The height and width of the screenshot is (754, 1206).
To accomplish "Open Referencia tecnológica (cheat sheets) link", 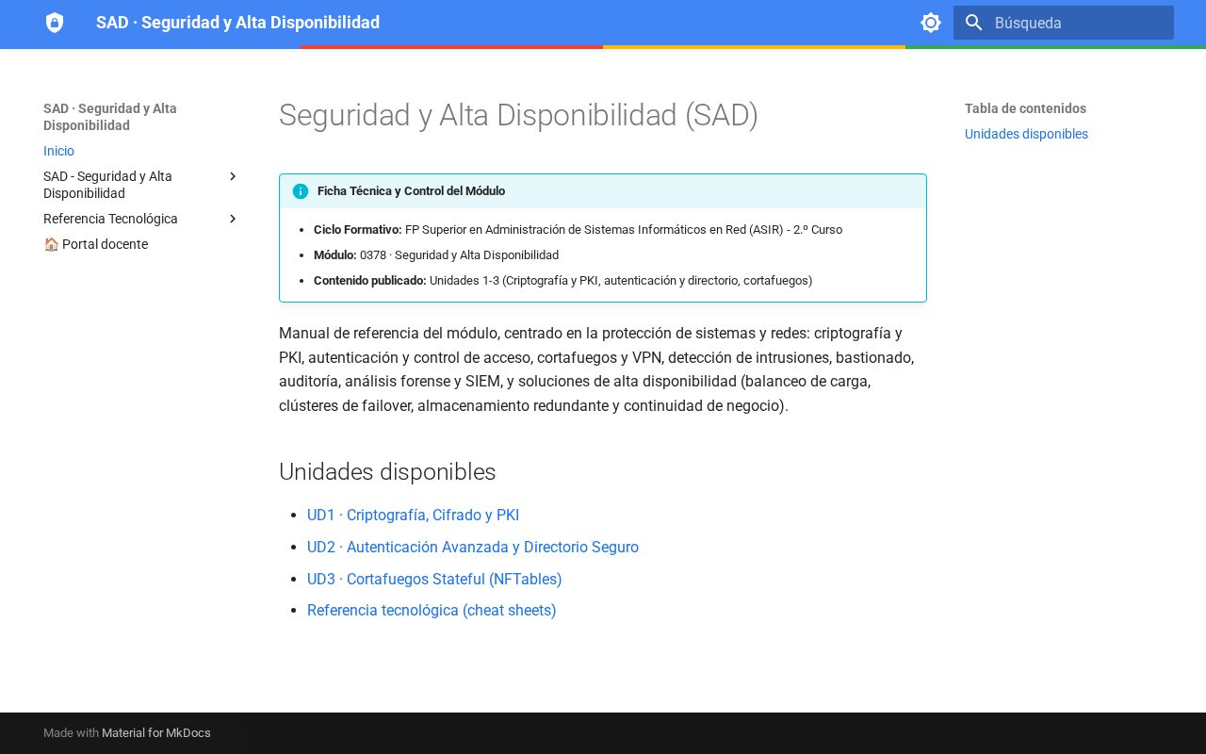I will [x=432, y=610].
